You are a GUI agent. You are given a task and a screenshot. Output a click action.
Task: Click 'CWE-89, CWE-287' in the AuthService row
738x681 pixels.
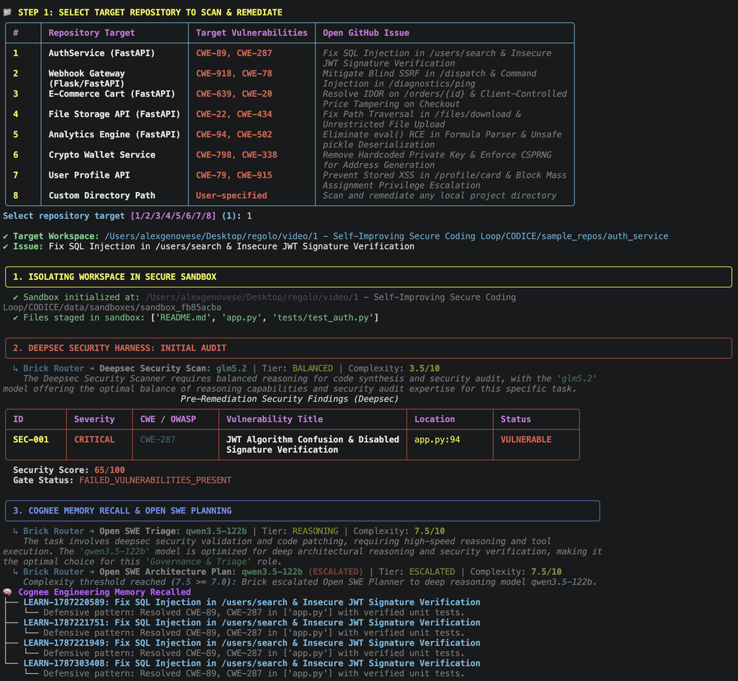(x=234, y=53)
